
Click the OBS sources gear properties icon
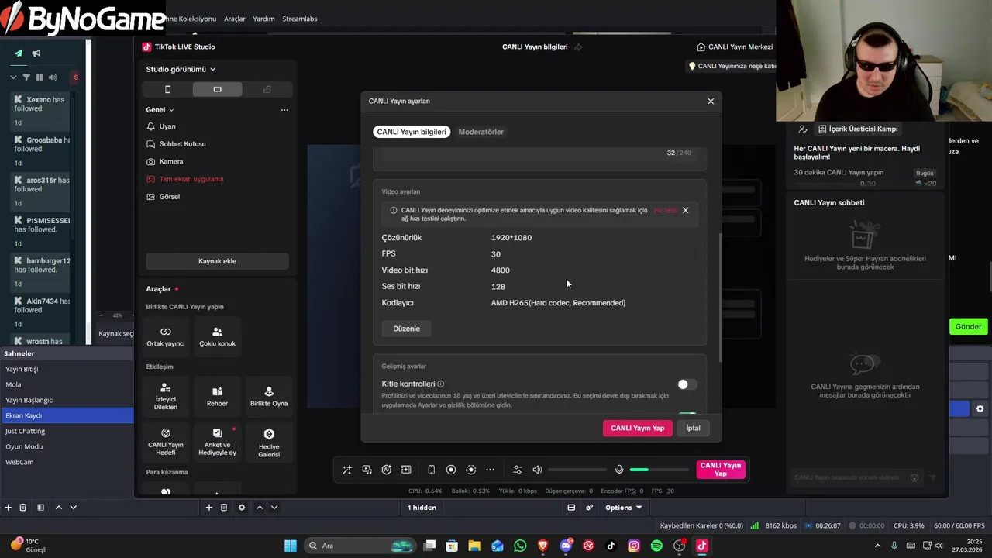[242, 508]
